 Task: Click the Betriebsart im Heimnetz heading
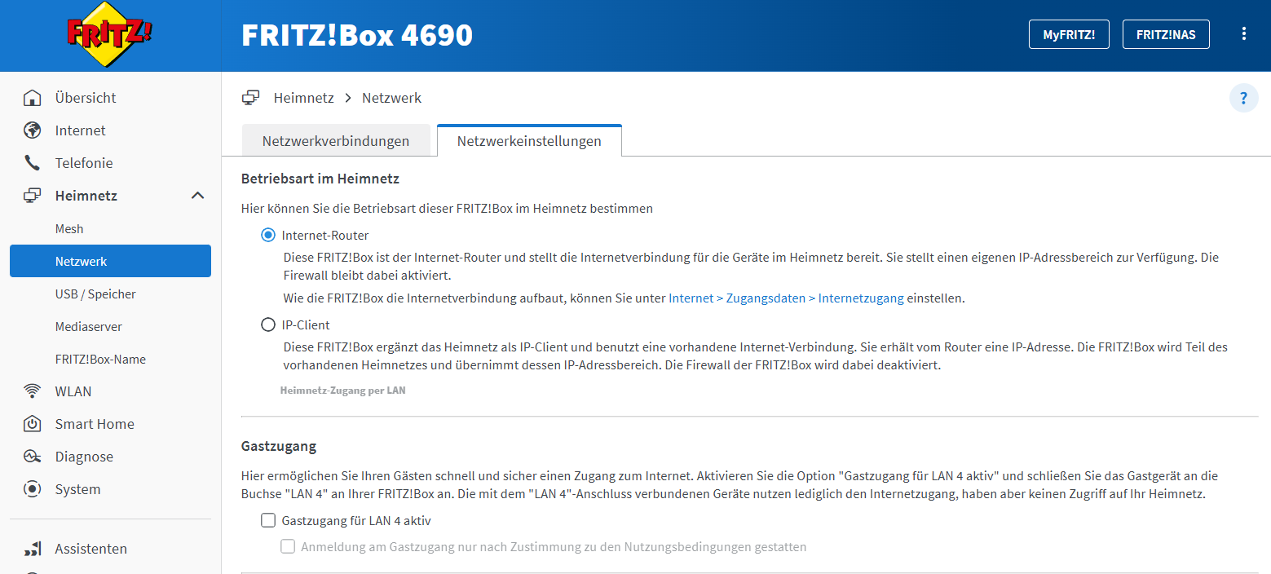coord(320,178)
